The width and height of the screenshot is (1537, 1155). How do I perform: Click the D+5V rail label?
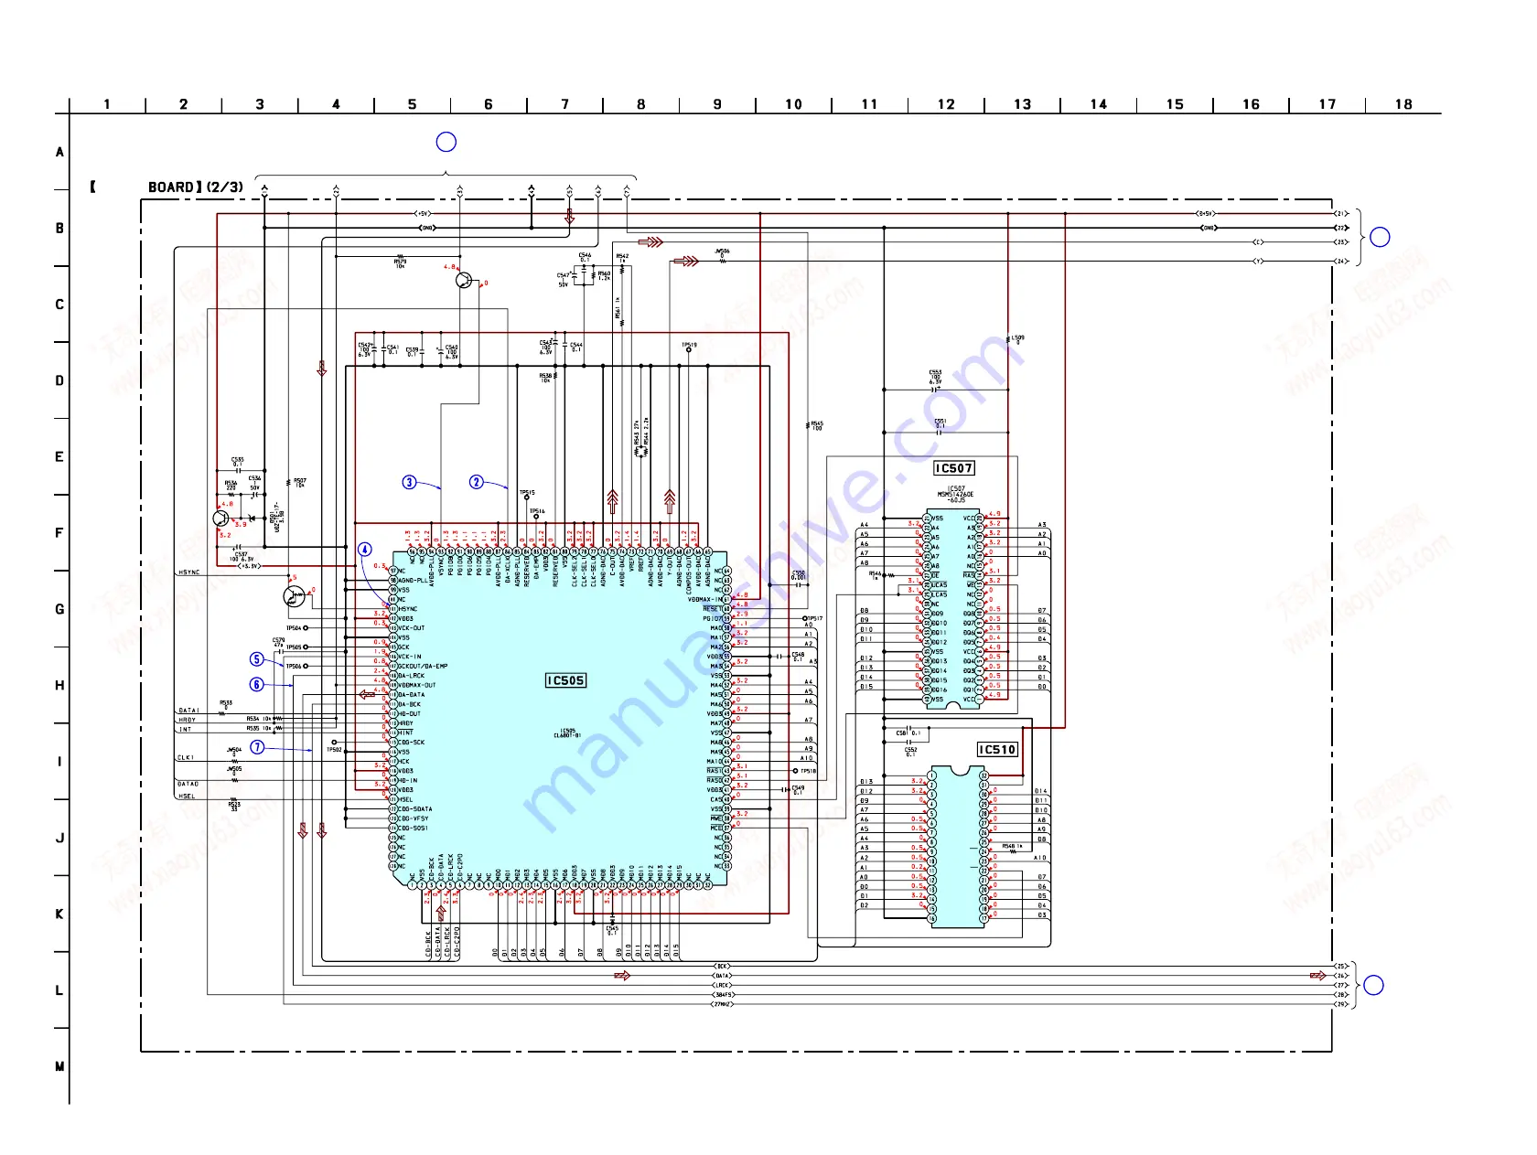click(1206, 214)
